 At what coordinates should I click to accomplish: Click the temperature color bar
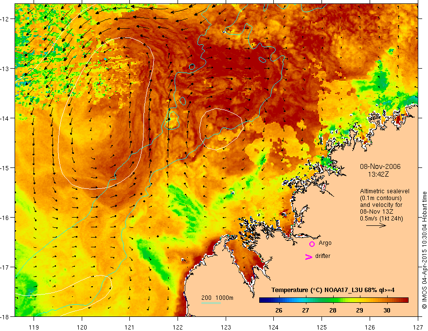[334, 300]
